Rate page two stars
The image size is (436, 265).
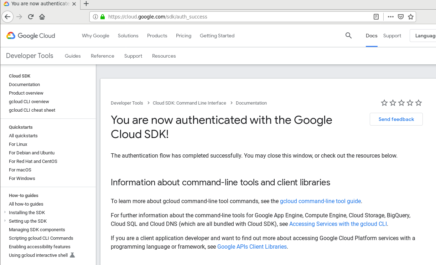tap(393, 103)
